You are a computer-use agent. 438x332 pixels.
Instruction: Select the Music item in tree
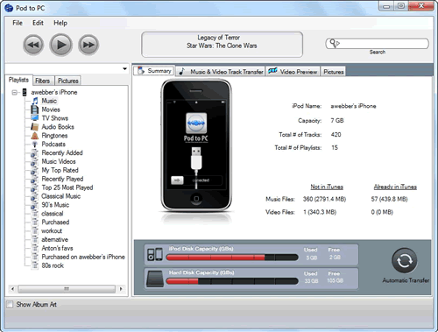click(49, 101)
